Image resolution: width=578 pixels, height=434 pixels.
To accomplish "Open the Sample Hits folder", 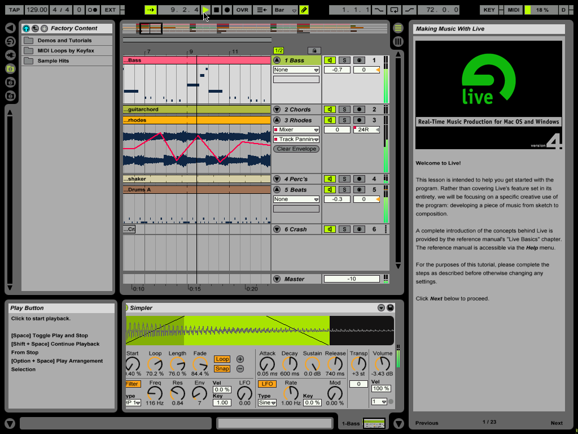I will point(67,61).
